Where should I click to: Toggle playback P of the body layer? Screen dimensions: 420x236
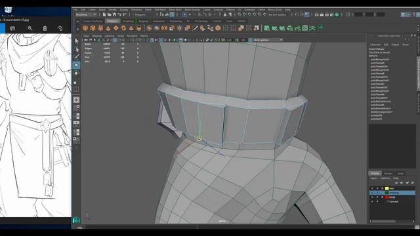pyautogui.click(x=377, y=197)
